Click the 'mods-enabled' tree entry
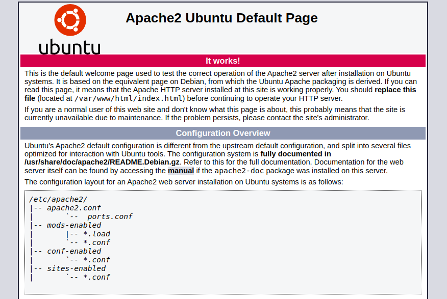 tap(74, 225)
